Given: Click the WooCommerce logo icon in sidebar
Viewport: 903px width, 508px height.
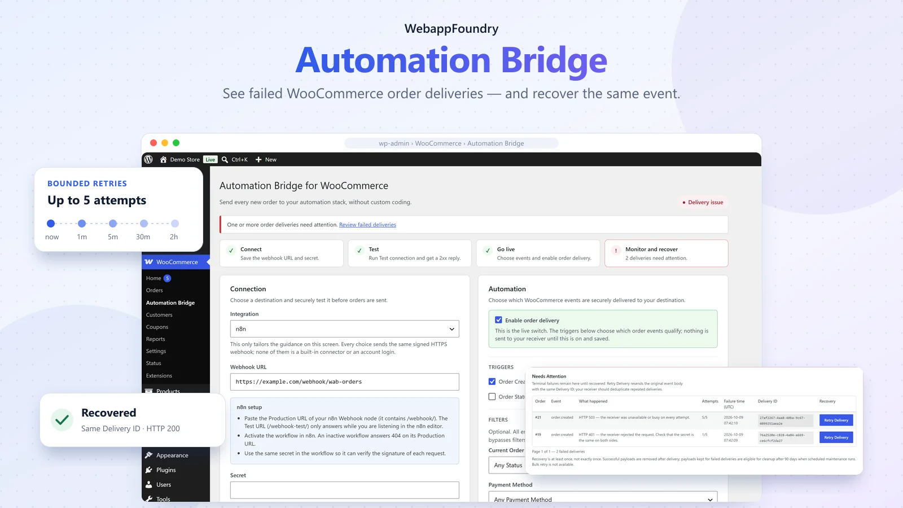Looking at the screenshot, I should (149, 262).
